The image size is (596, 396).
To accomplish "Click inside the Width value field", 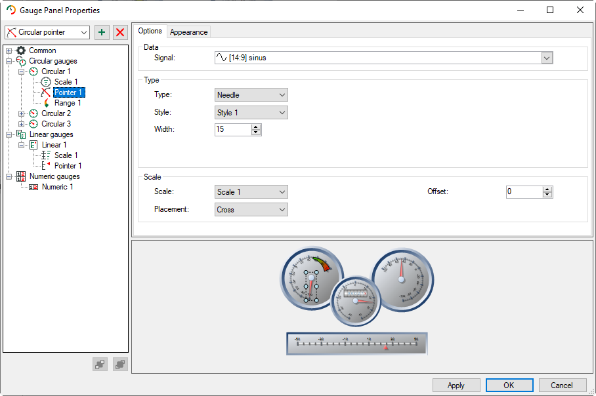I will click(232, 130).
